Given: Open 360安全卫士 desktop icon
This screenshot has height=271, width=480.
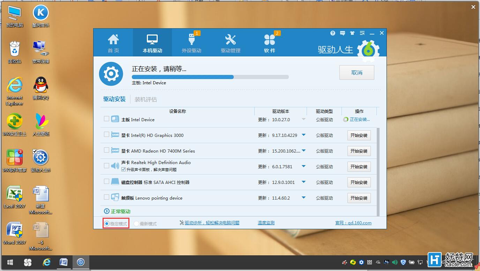Looking at the screenshot, I should click(x=15, y=125).
